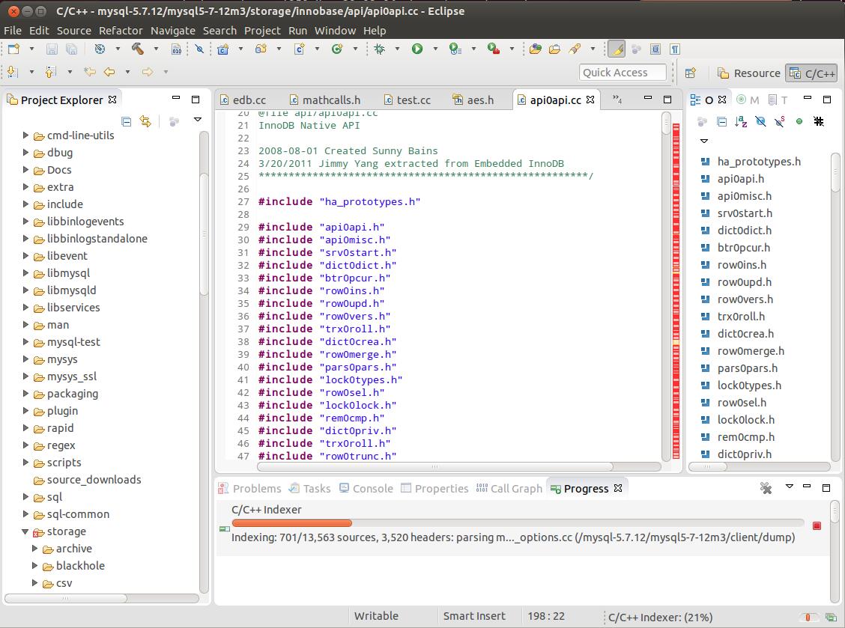This screenshot has height=628, width=845.
Task: Sort the Outline alphabetically
Action: [x=741, y=121]
